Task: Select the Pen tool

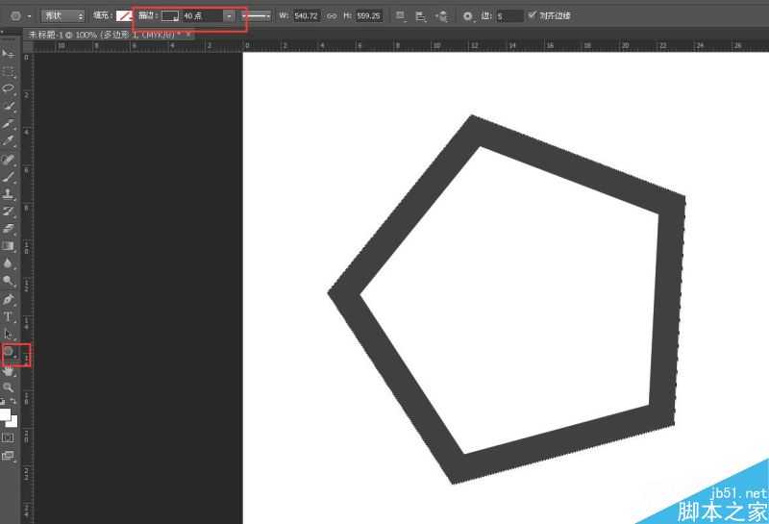Action: point(9,299)
